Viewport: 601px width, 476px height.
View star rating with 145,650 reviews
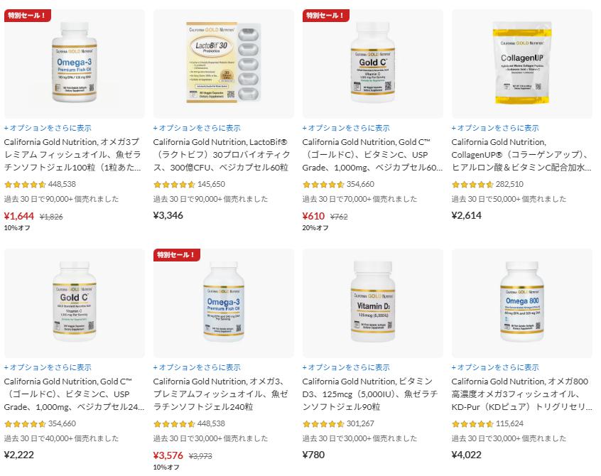tap(174, 184)
